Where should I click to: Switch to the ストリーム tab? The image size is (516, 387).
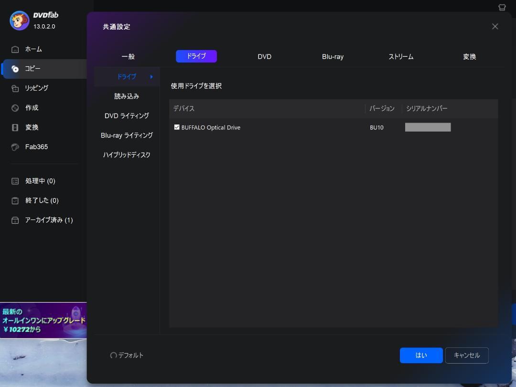tap(401, 57)
